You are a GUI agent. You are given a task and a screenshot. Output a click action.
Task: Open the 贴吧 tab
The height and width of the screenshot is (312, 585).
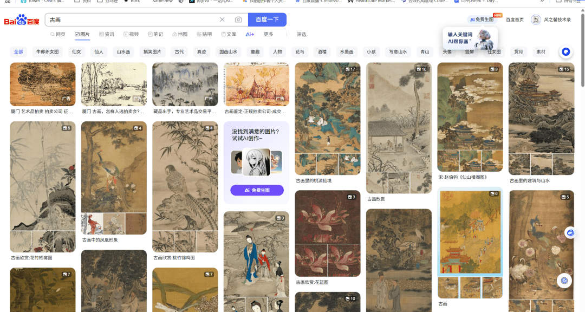204,34
